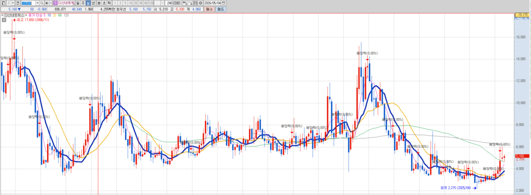The image size is (531, 195).
Task: Select the 1 interval button
Action: tap(115, 3)
